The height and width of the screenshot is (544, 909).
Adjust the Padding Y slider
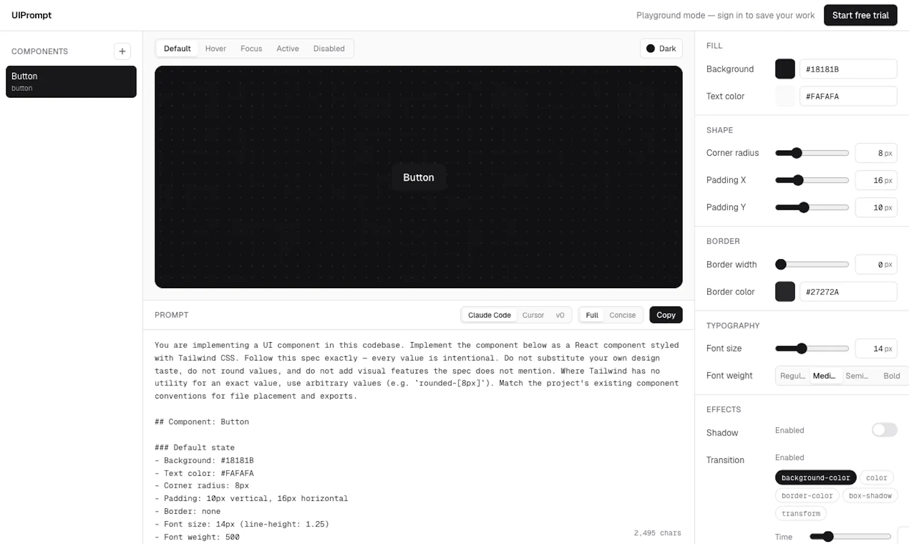pyautogui.click(x=812, y=207)
